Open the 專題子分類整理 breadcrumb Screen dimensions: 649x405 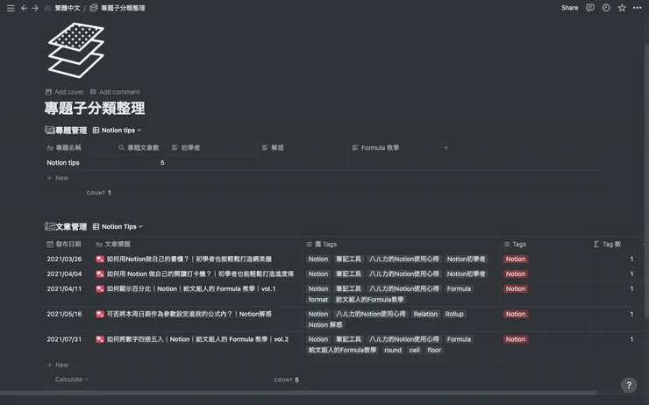118,8
